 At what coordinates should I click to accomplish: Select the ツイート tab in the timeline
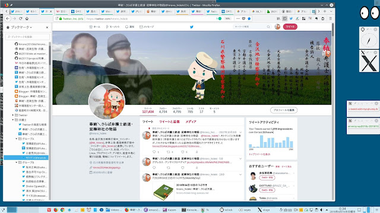click(148, 122)
